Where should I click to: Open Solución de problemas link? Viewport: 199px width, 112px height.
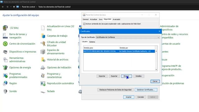(x=173, y=83)
